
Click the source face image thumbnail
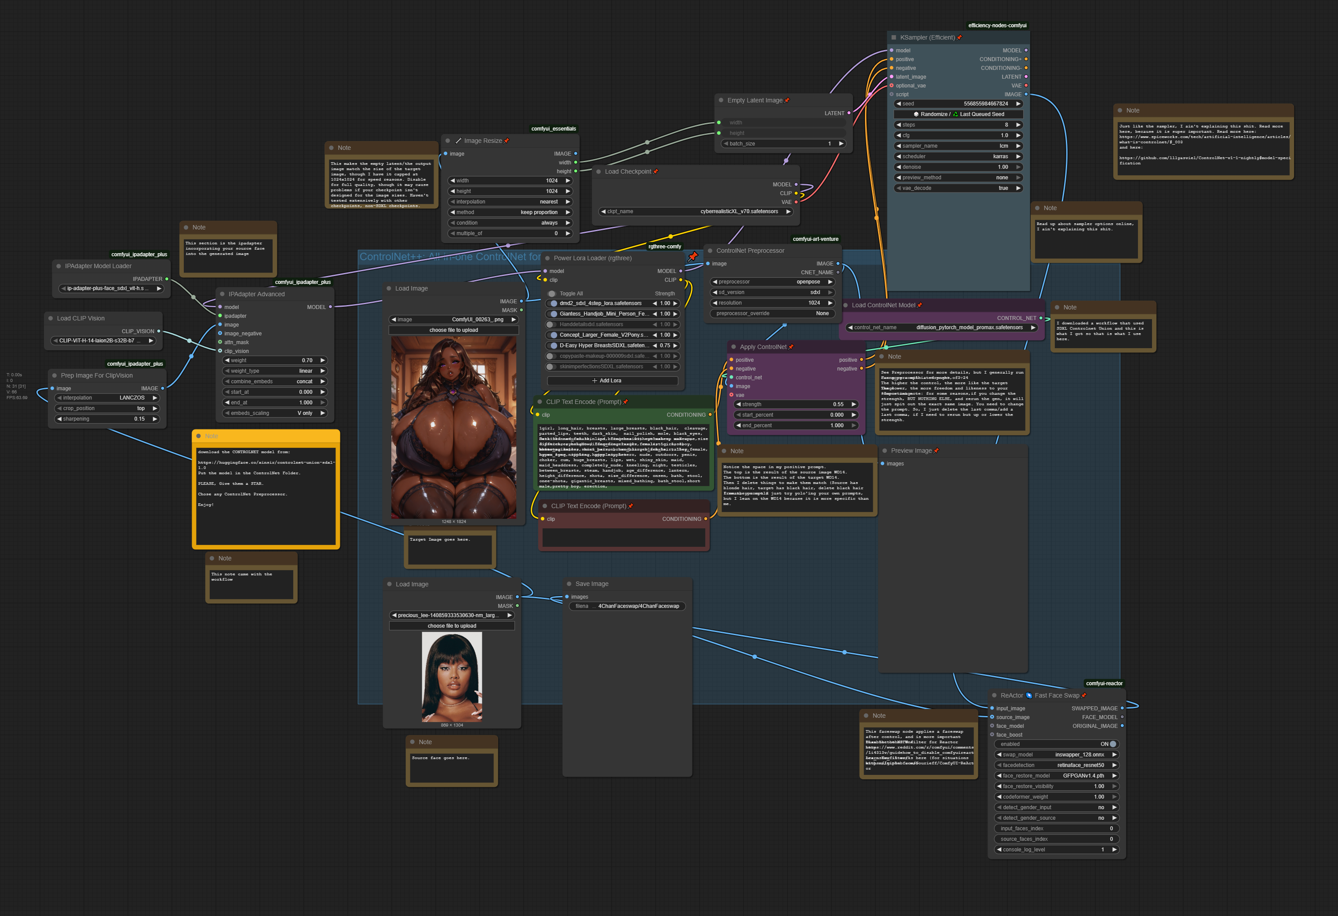pyautogui.click(x=452, y=676)
